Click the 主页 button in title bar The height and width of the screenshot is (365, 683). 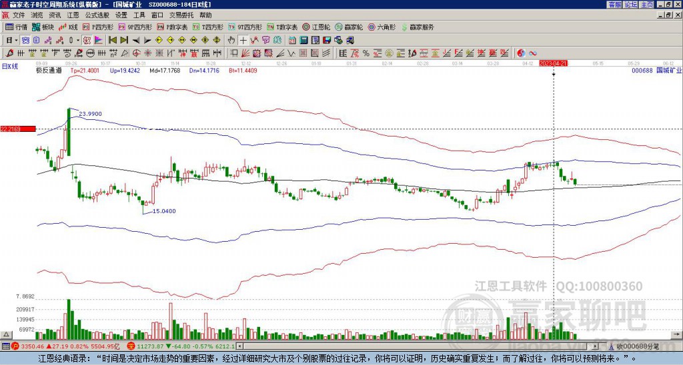click(x=647, y=5)
